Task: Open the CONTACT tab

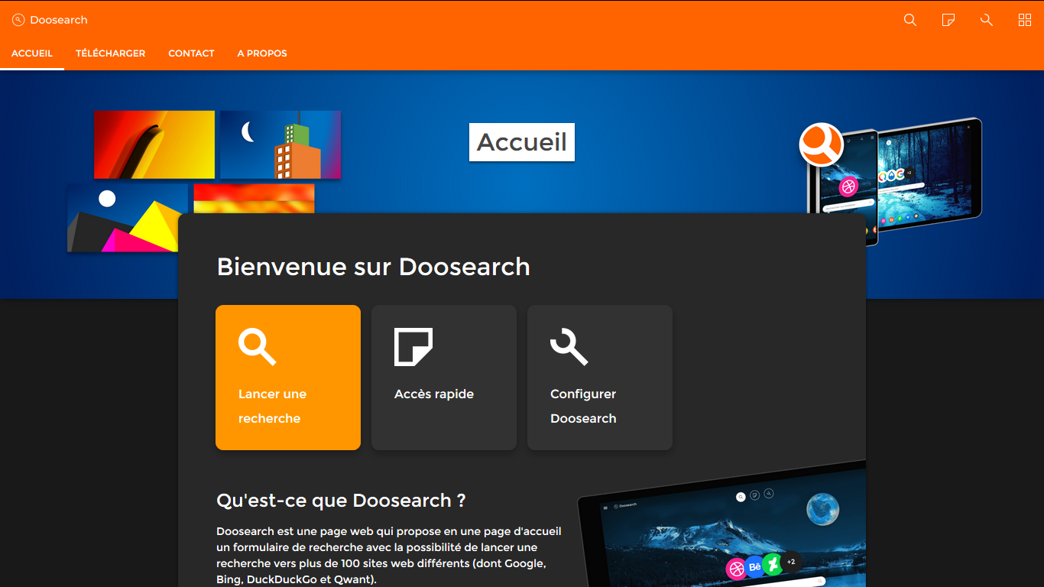Action: click(191, 54)
